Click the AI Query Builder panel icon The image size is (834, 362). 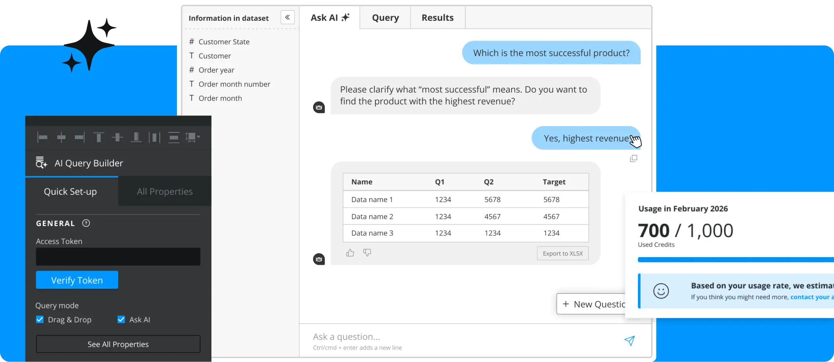(x=41, y=163)
